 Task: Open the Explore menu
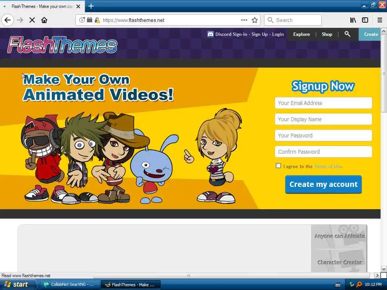point(301,34)
